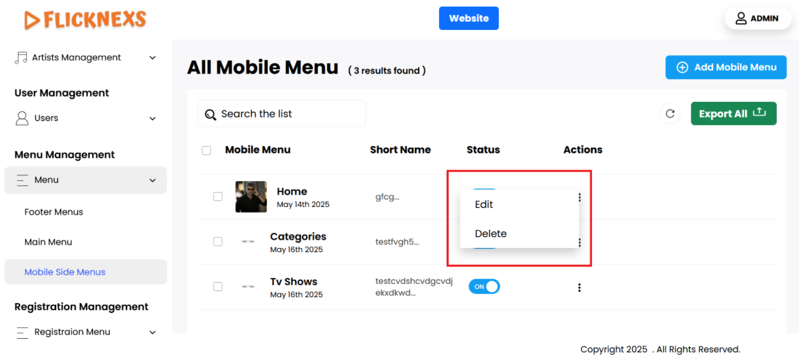The width and height of the screenshot is (799, 356).
Task: Toggle the Tv Shows status switch off
Action: coord(484,287)
